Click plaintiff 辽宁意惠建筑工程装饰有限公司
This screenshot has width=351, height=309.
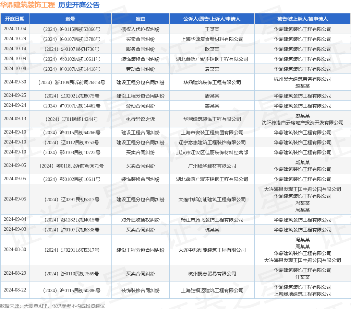pyautogui.click(x=212, y=142)
